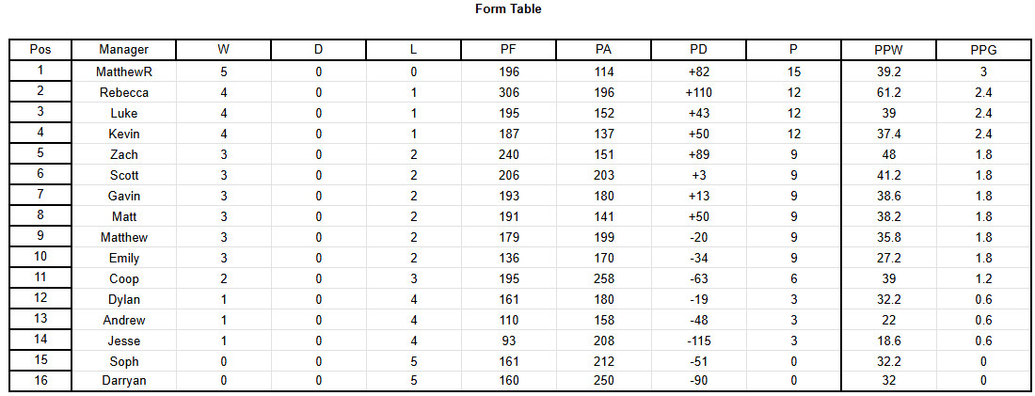Click MatthewR's points total 15
The height and width of the screenshot is (396, 1035).
(x=793, y=71)
